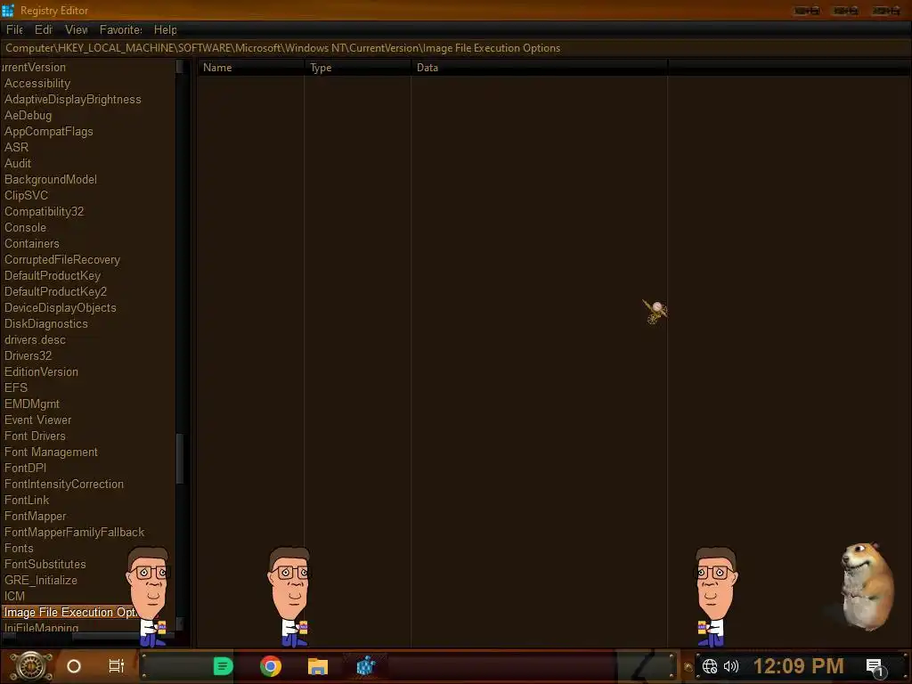
Task: Open the View menu
Action: tap(77, 29)
